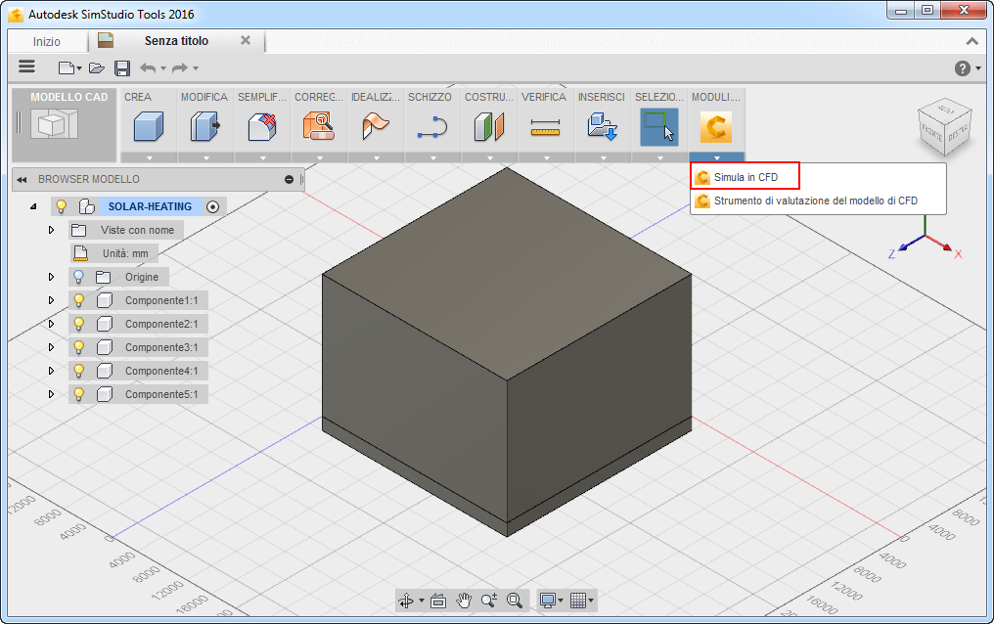994x624 pixels.
Task: Choose Simula in CFD menu entry
Action: [x=745, y=177]
